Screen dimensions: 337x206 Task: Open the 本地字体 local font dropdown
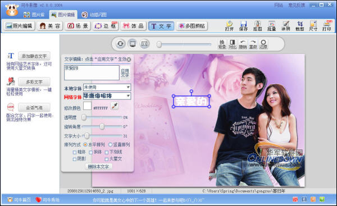107,87
